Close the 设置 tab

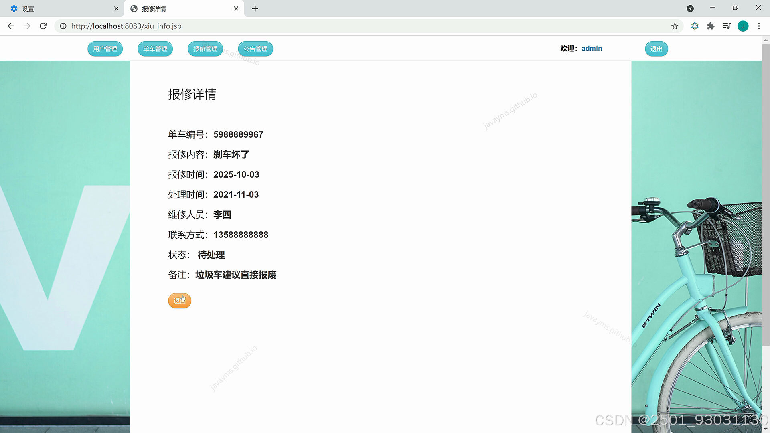click(x=116, y=8)
